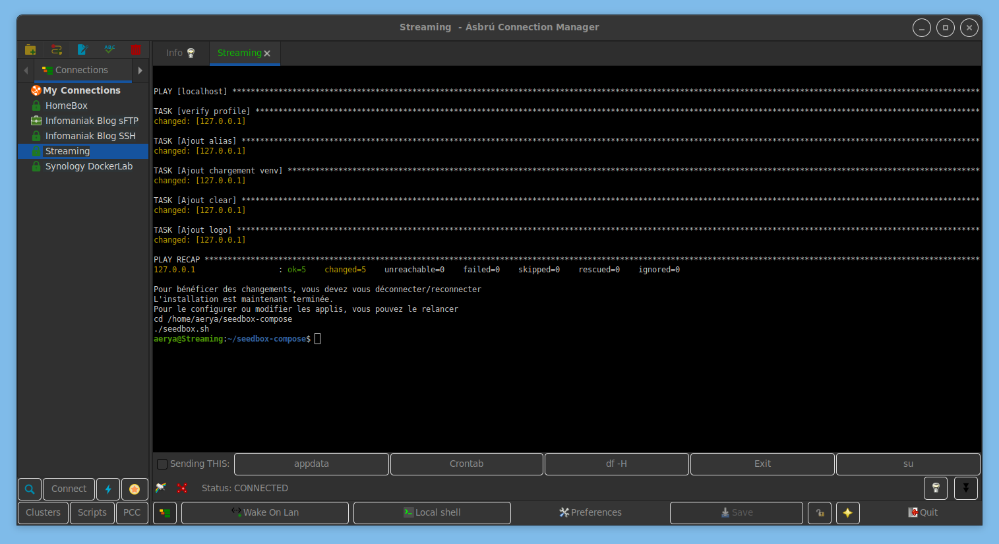Send the appdata command
Image resolution: width=999 pixels, height=544 pixels.
pyautogui.click(x=311, y=464)
